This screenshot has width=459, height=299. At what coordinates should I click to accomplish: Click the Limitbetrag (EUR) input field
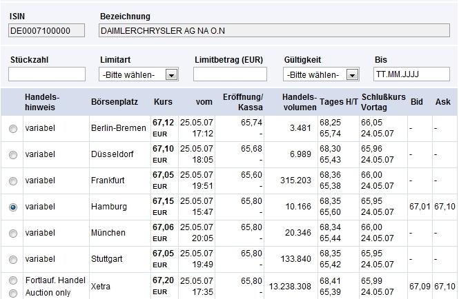230,74
